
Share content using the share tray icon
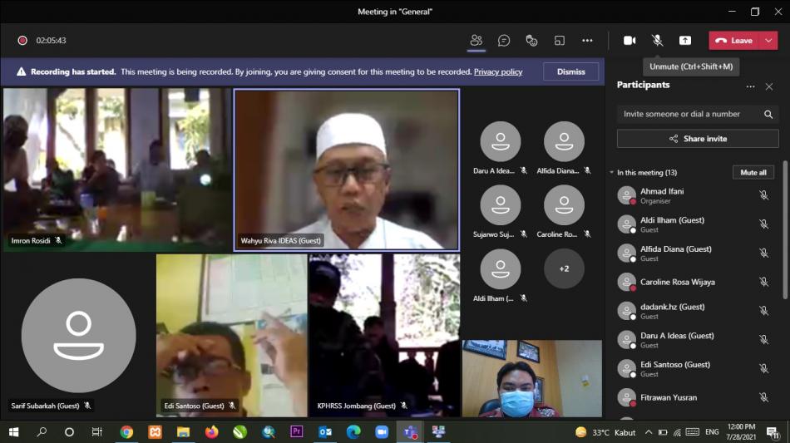pos(685,41)
